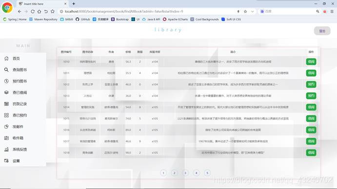Viewport: 337px width, 189px height.
Task: Open 收件箱 inbox icon in sidebar
Action: (6, 138)
